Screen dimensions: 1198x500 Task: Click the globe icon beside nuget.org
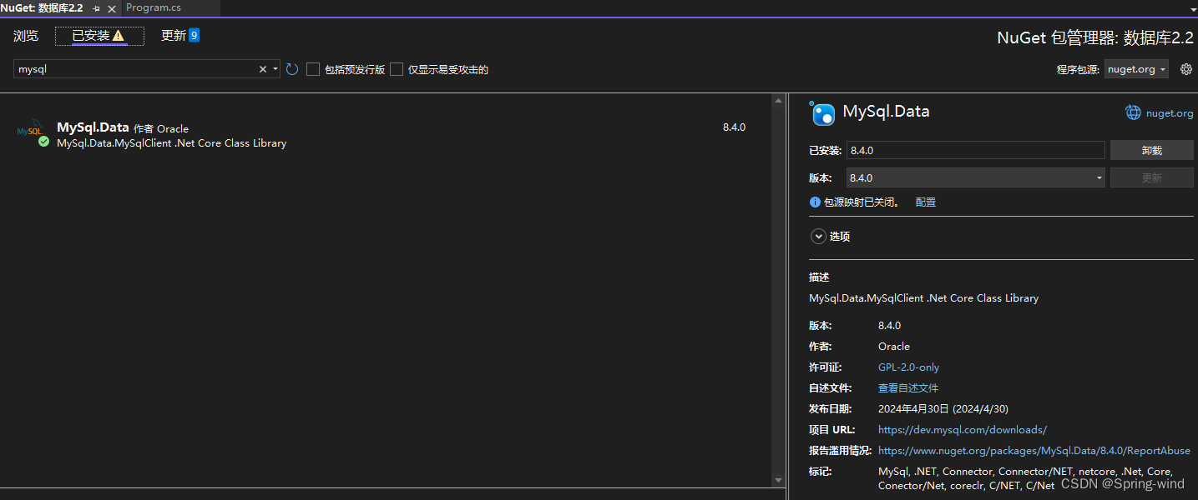coord(1133,112)
